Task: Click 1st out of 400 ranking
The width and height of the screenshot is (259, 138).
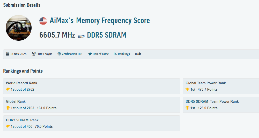Action: 22,126
